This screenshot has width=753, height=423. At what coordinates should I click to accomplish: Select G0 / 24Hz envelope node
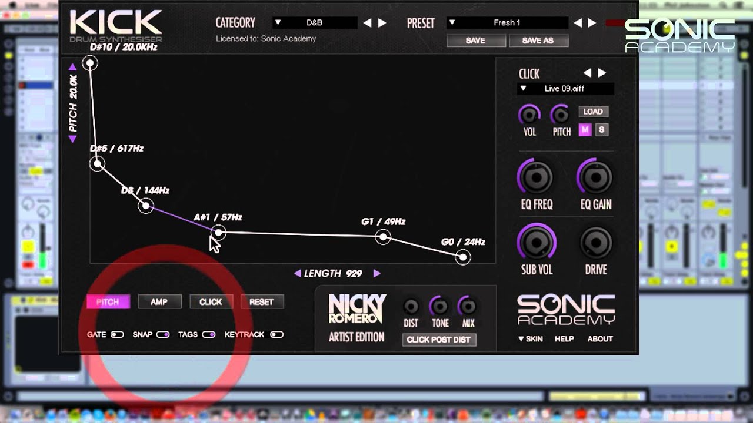click(463, 257)
